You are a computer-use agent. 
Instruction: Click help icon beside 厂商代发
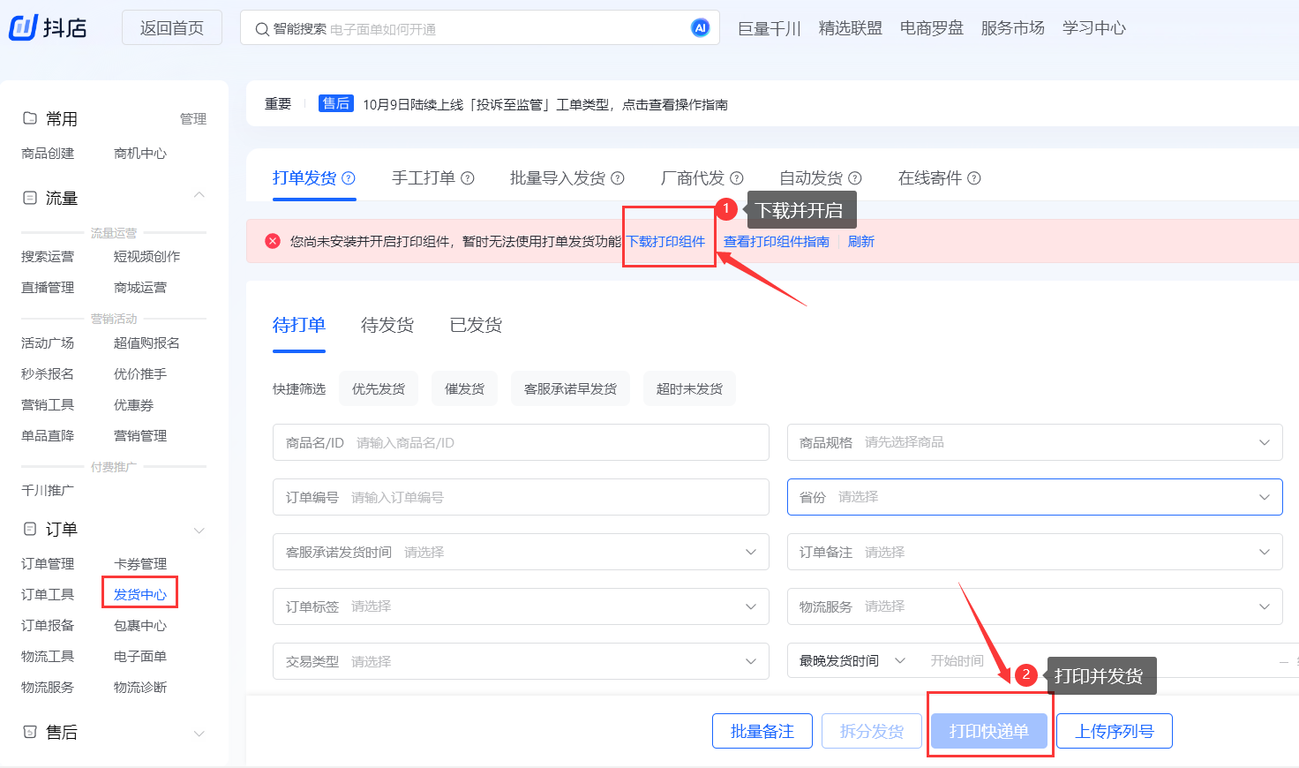pyautogui.click(x=737, y=178)
